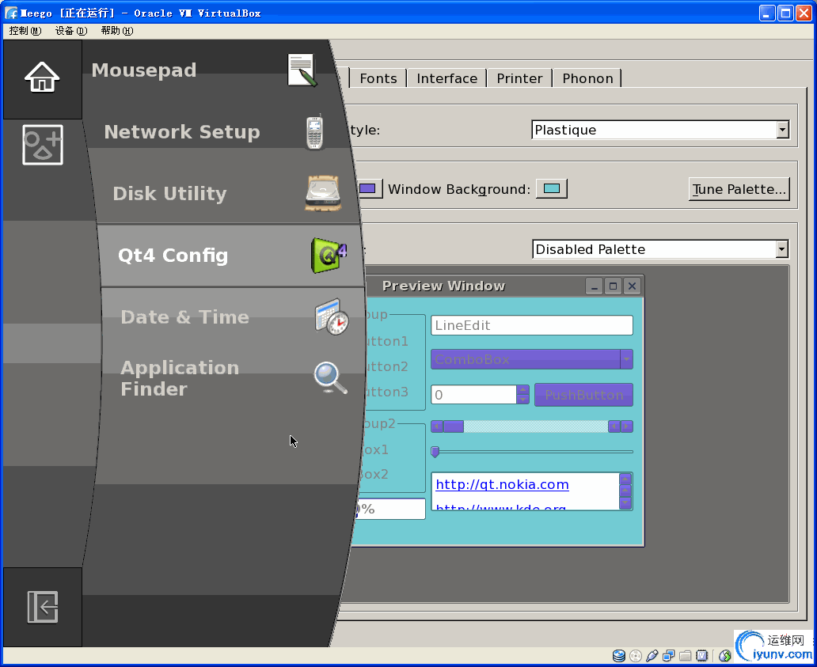
Task: Click the Disk Utility hard drive icon
Action: click(324, 194)
